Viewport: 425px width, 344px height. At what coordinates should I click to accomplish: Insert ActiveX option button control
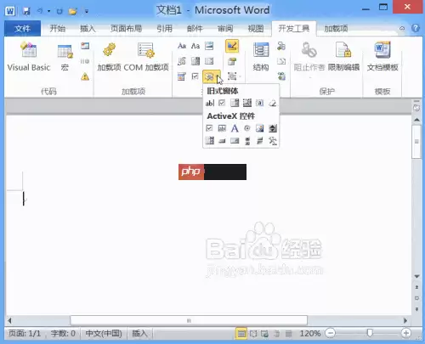click(247, 128)
